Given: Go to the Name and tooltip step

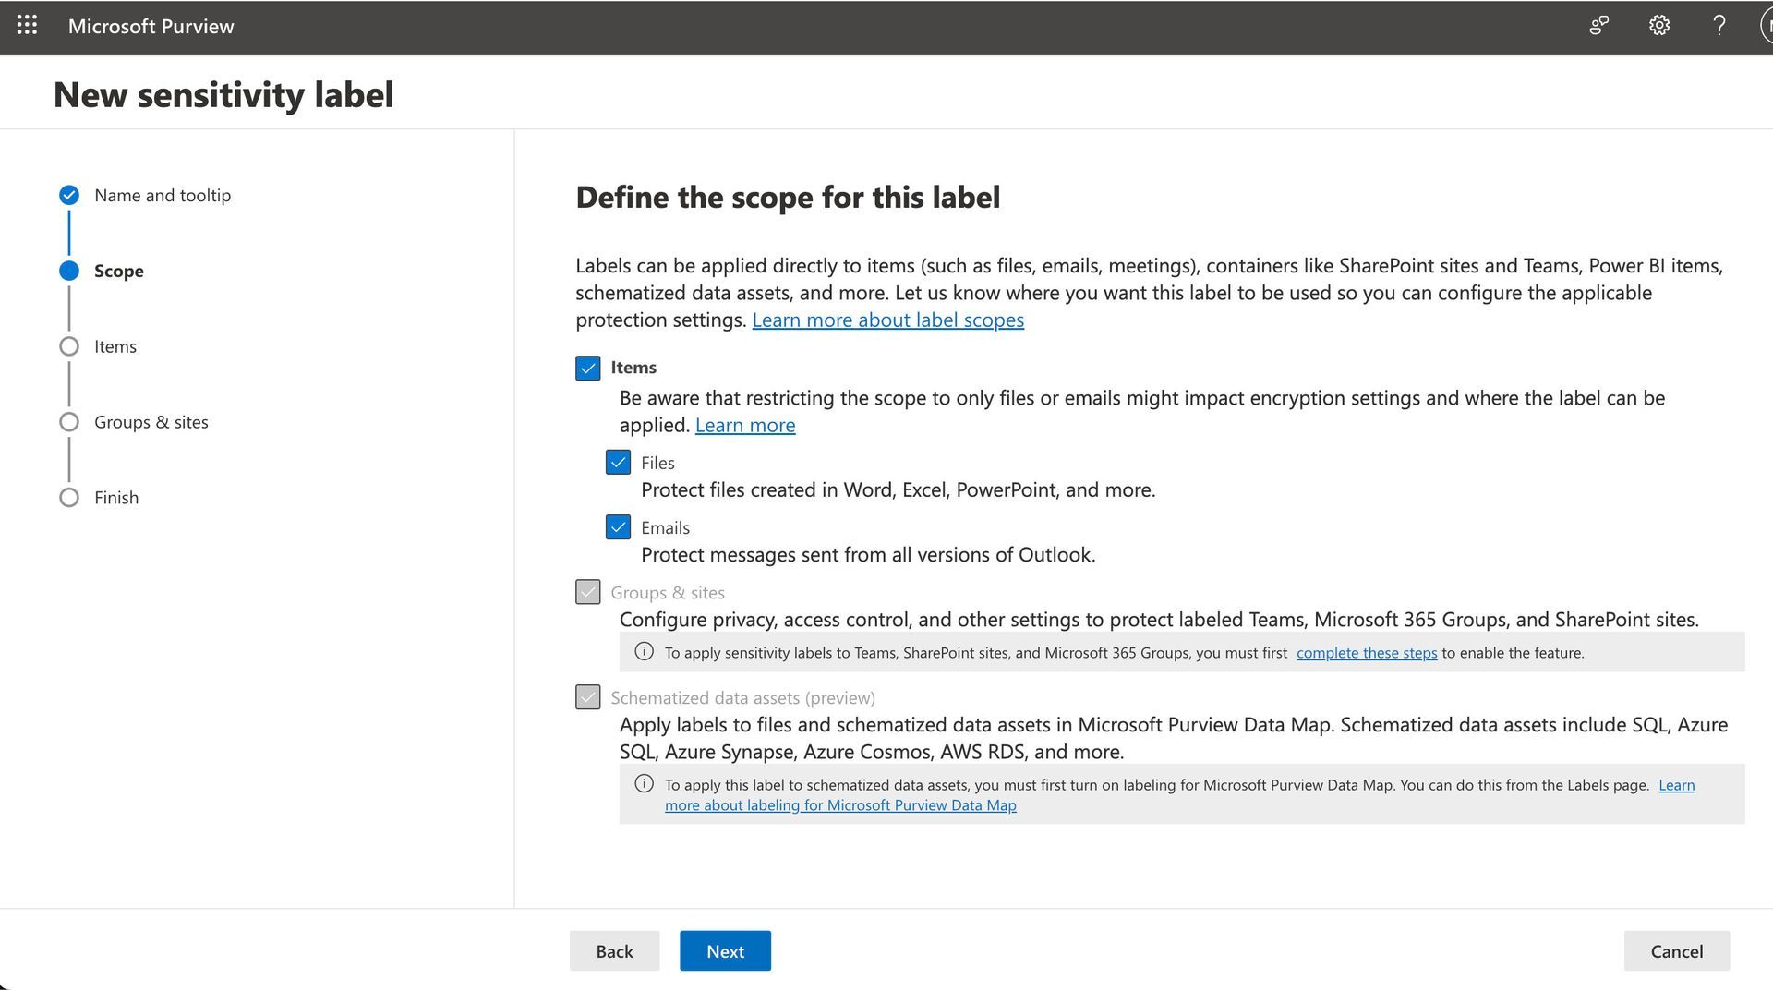Looking at the screenshot, I should pos(163,195).
